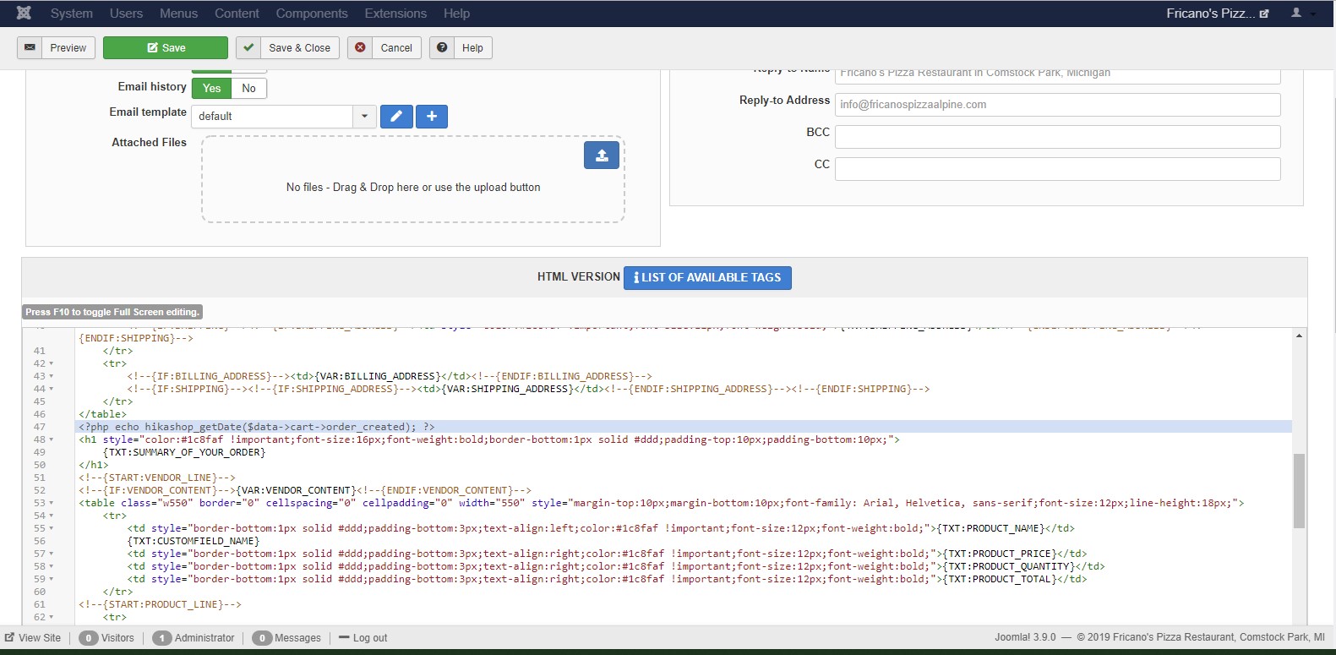Collapse code fold arrow at line 42
This screenshot has height=655, width=1336.
coord(52,364)
